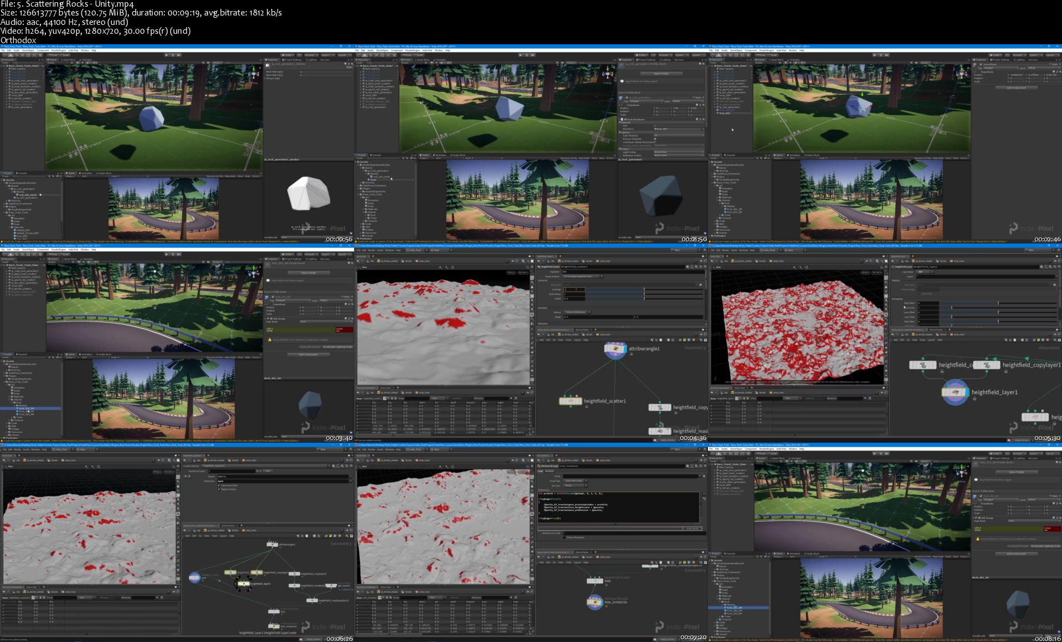Select attribwrangle1 node in the 00:06:26 network
The image size is (1062, 642).
pyautogui.click(x=272, y=545)
